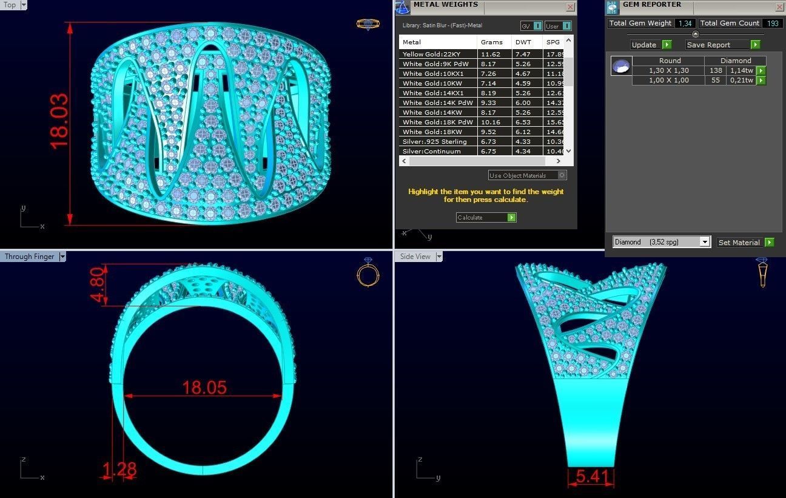The width and height of the screenshot is (786, 498).
Task: Click the 18.05 inner diameter dimension
Action: [x=204, y=387]
